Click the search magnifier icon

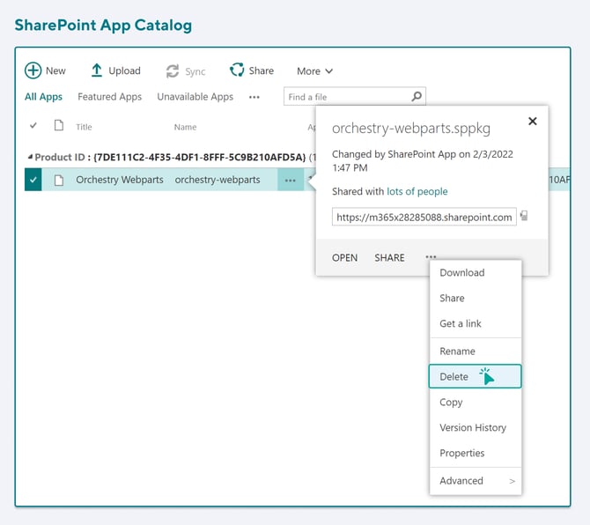[x=417, y=97]
